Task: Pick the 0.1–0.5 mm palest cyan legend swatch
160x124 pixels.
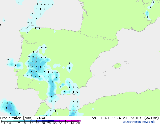Action: pos(4,121)
